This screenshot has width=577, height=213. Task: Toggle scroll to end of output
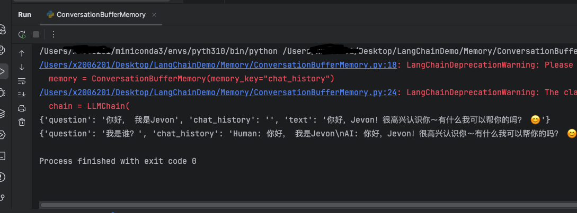pyautogui.click(x=22, y=95)
